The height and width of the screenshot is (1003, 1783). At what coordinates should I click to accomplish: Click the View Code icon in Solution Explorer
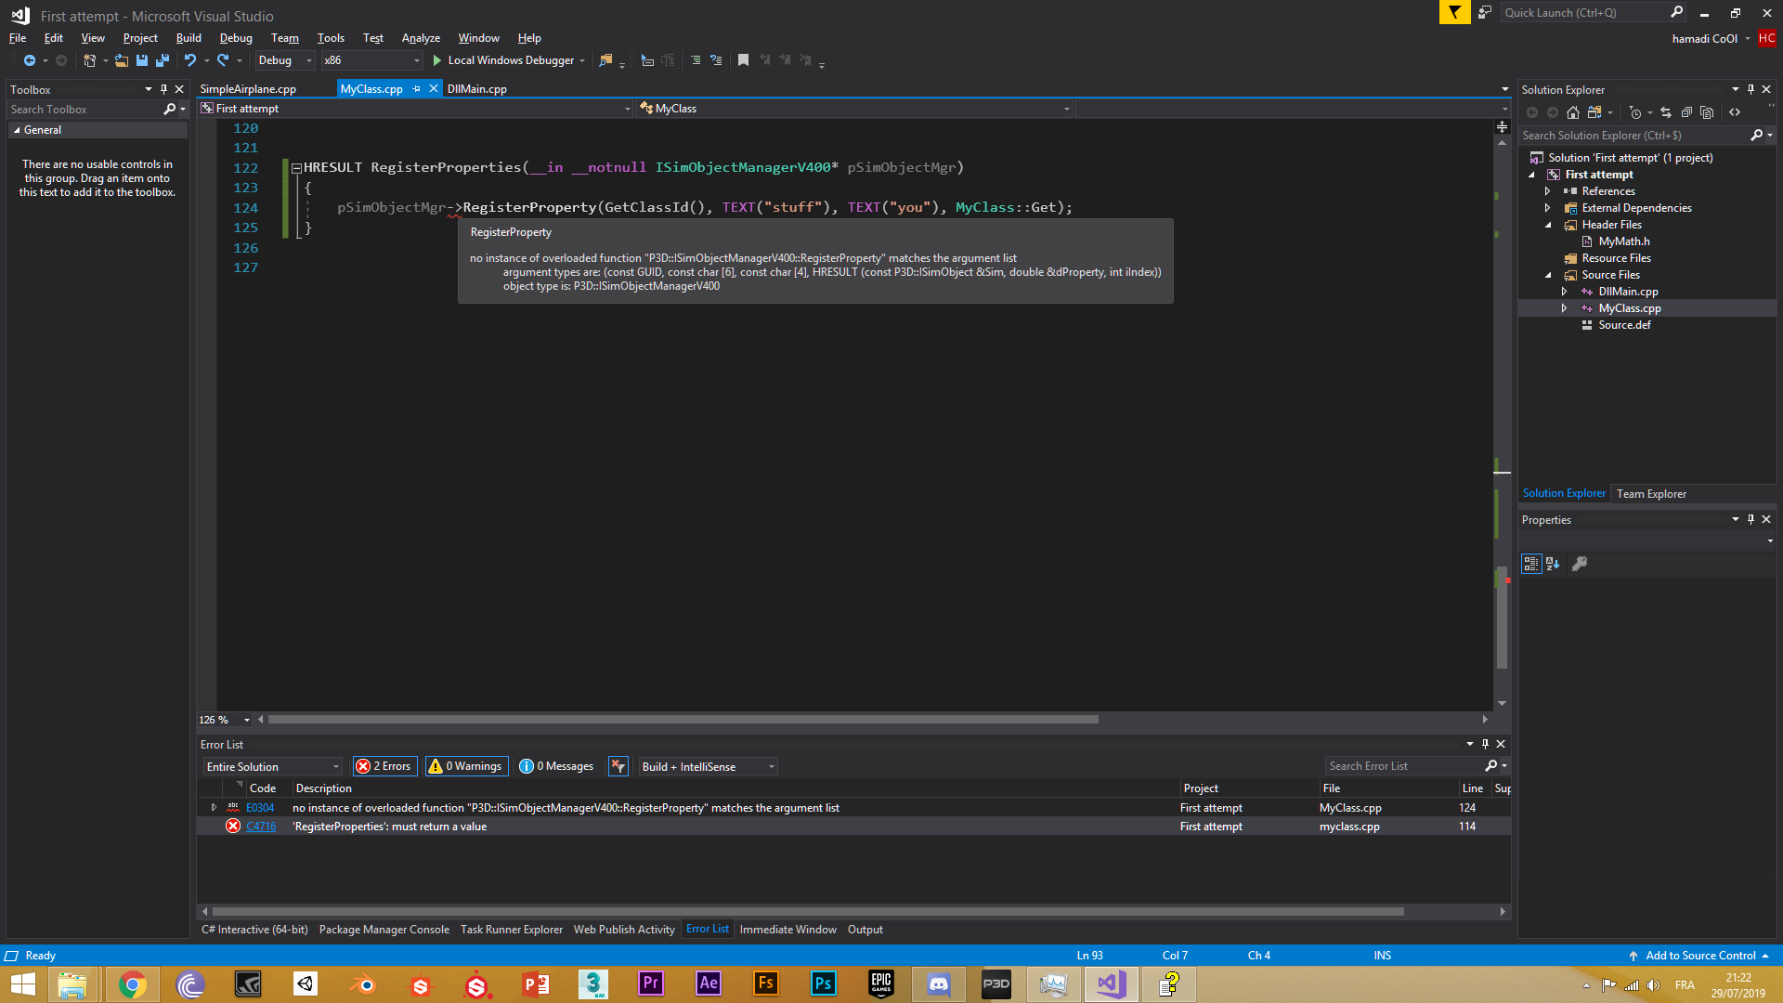click(x=1735, y=111)
